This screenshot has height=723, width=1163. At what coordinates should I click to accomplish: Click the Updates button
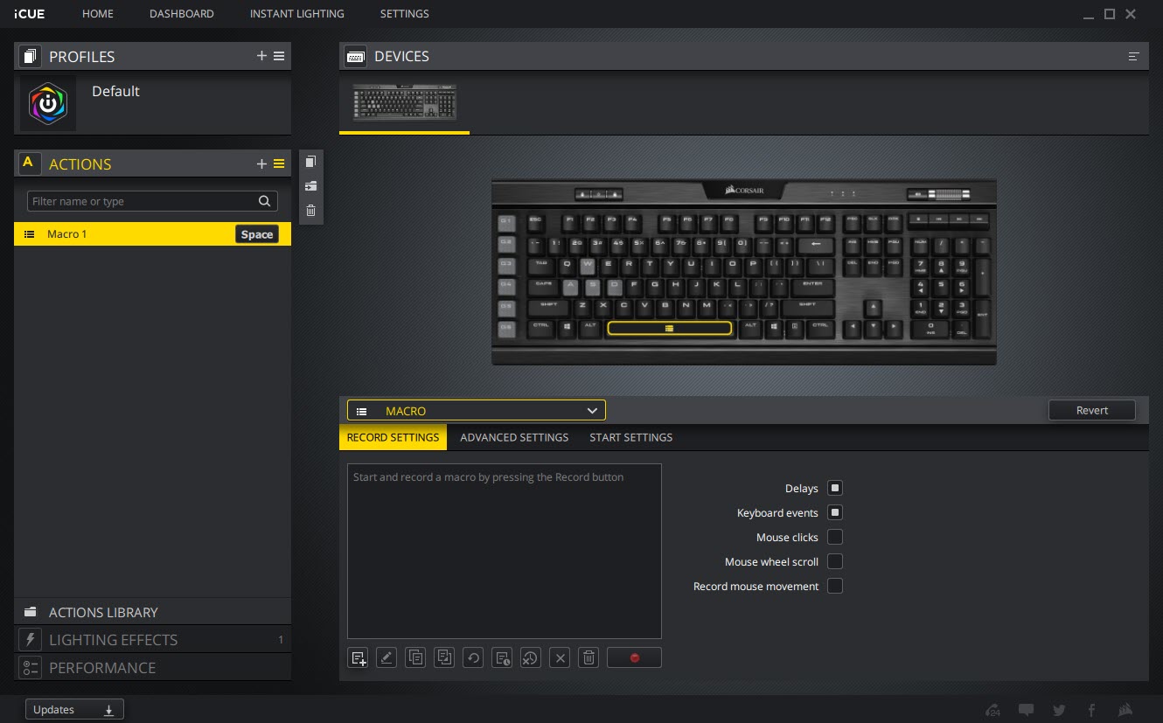click(74, 710)
